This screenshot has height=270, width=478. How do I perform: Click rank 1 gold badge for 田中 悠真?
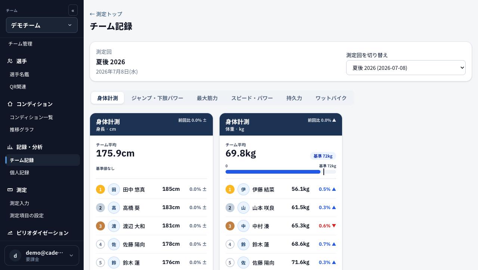[100, 189]
